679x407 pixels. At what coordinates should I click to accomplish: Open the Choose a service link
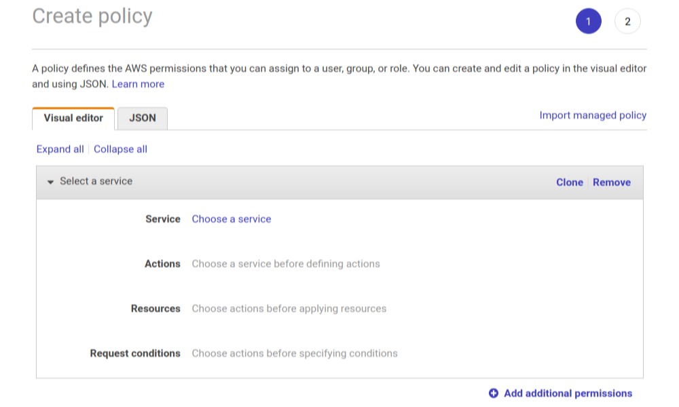click(x=232, y=219)
